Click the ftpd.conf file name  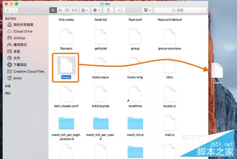[135, 19]
